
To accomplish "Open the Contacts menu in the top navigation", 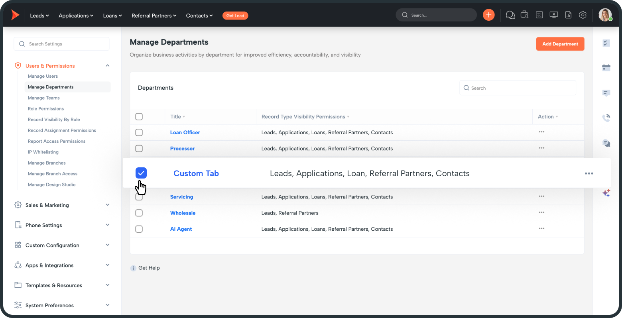I will click(199, 16).
